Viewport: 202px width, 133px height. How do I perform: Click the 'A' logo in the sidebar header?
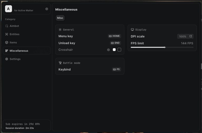[x=8, y=9]
